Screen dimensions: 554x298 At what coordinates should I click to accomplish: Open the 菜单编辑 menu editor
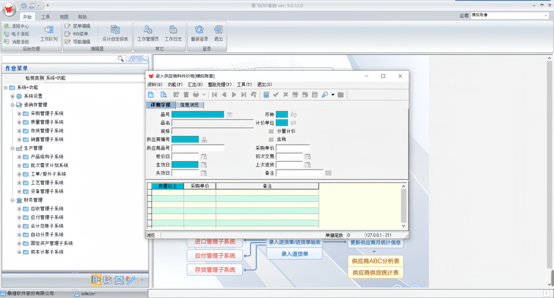coord(78,25)
